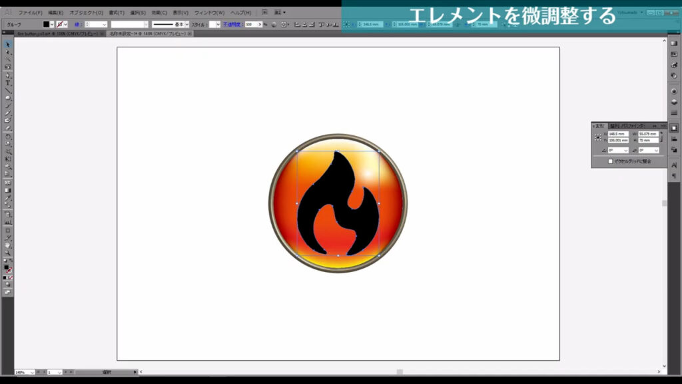Select the Paintbrush tool
The height and width of the screenshot is (384, 682).
pyautogui.click(x=8, y=105)
